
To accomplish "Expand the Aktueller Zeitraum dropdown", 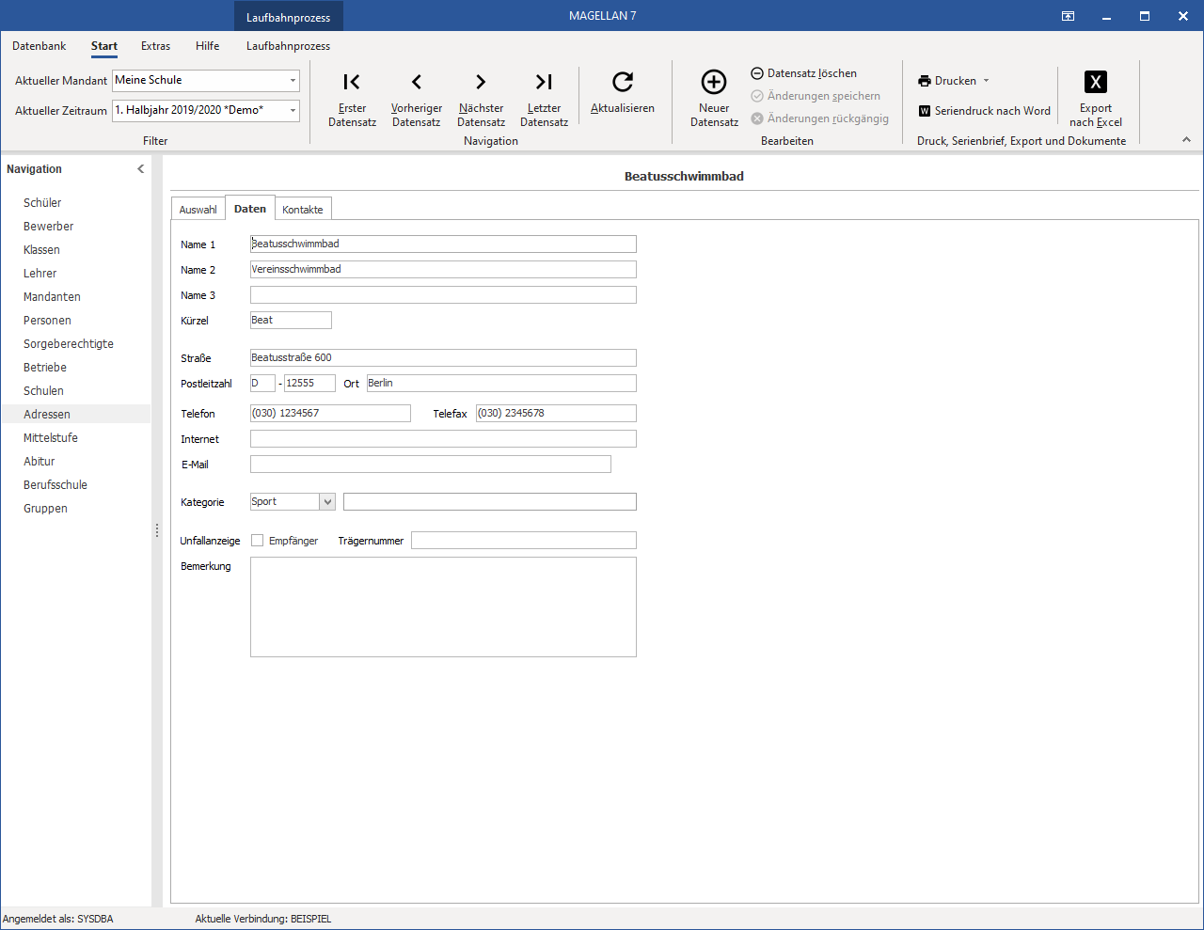I will coord(293,110).
